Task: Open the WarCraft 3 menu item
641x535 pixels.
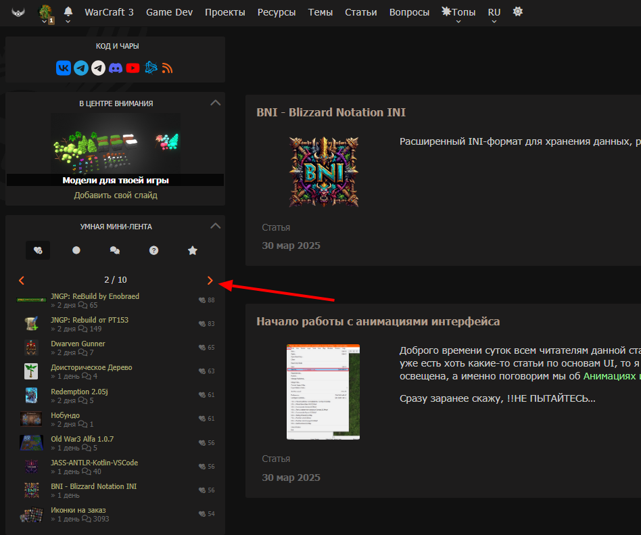Action: (109, 12)
